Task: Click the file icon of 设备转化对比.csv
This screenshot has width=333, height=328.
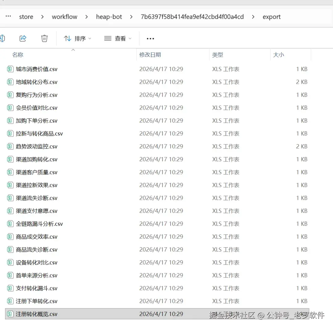Action: point(10,263)
